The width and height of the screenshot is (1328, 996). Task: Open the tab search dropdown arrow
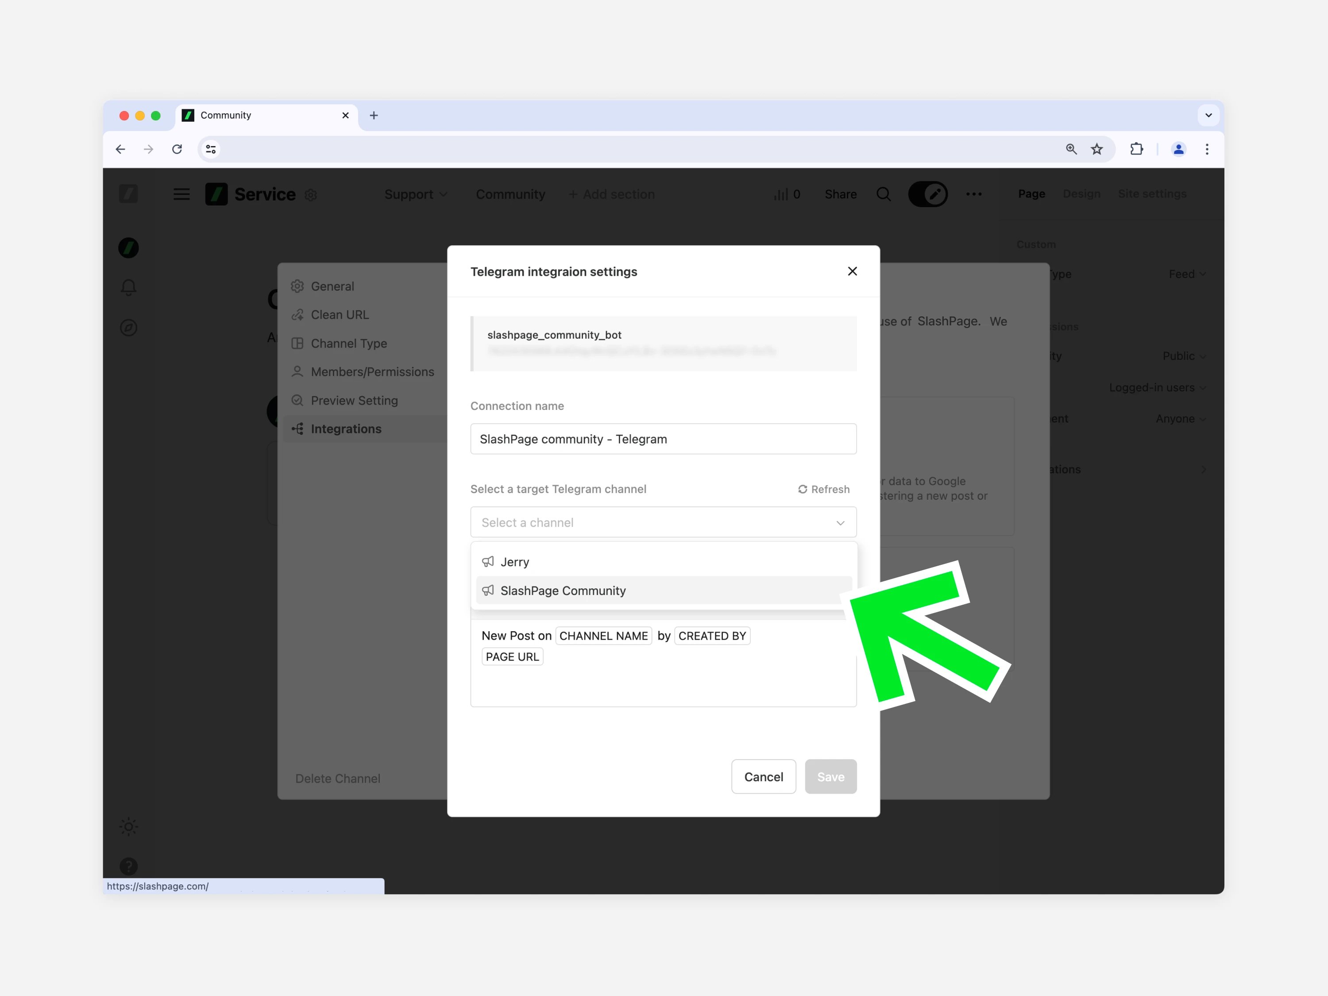pyautogui.click(x=1208, y=115)
